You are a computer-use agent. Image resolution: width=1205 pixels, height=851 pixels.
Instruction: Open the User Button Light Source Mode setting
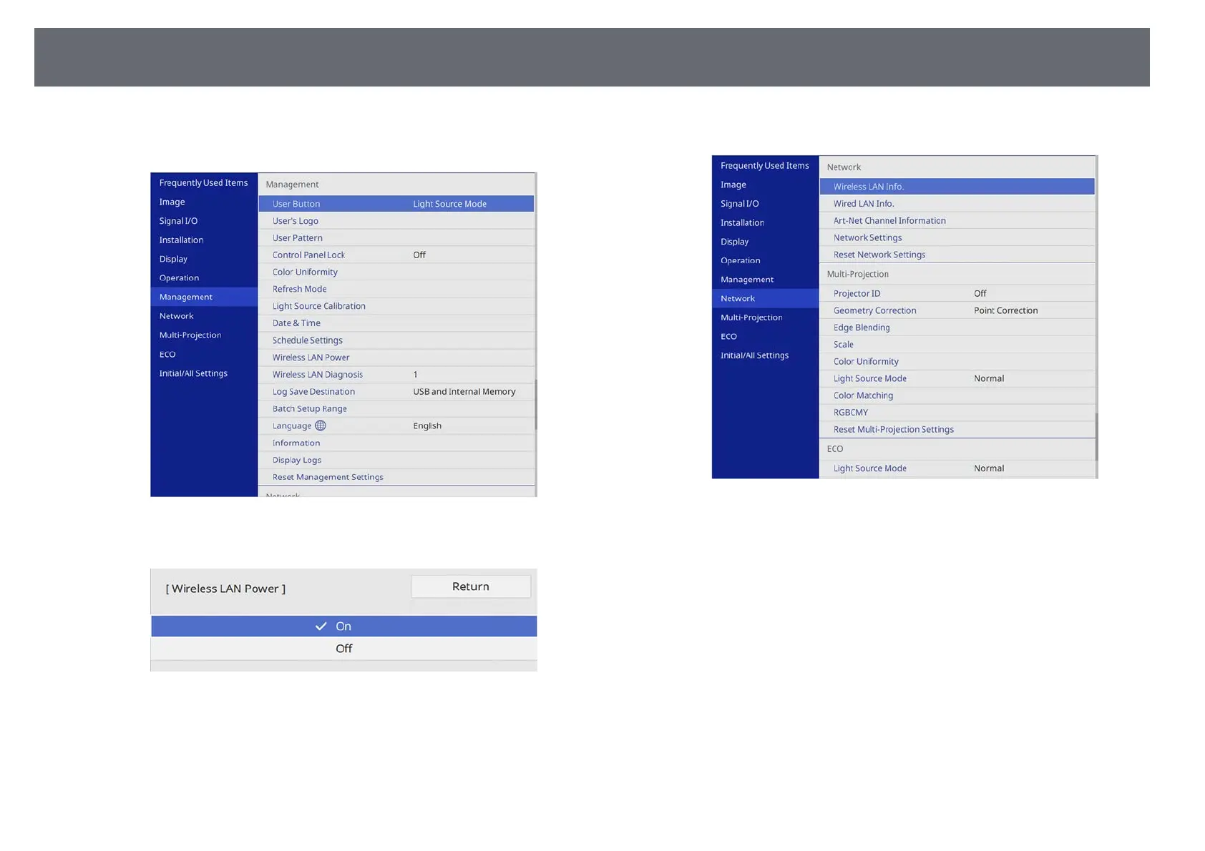396,204
